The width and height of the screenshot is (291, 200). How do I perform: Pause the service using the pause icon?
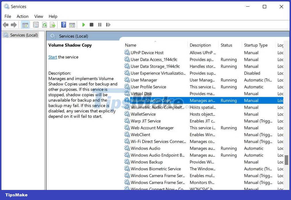tap(100, 25)
